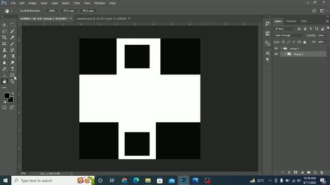Link layers with chain icon
Viewport: 330px width, 185px height.
point(283,173)
